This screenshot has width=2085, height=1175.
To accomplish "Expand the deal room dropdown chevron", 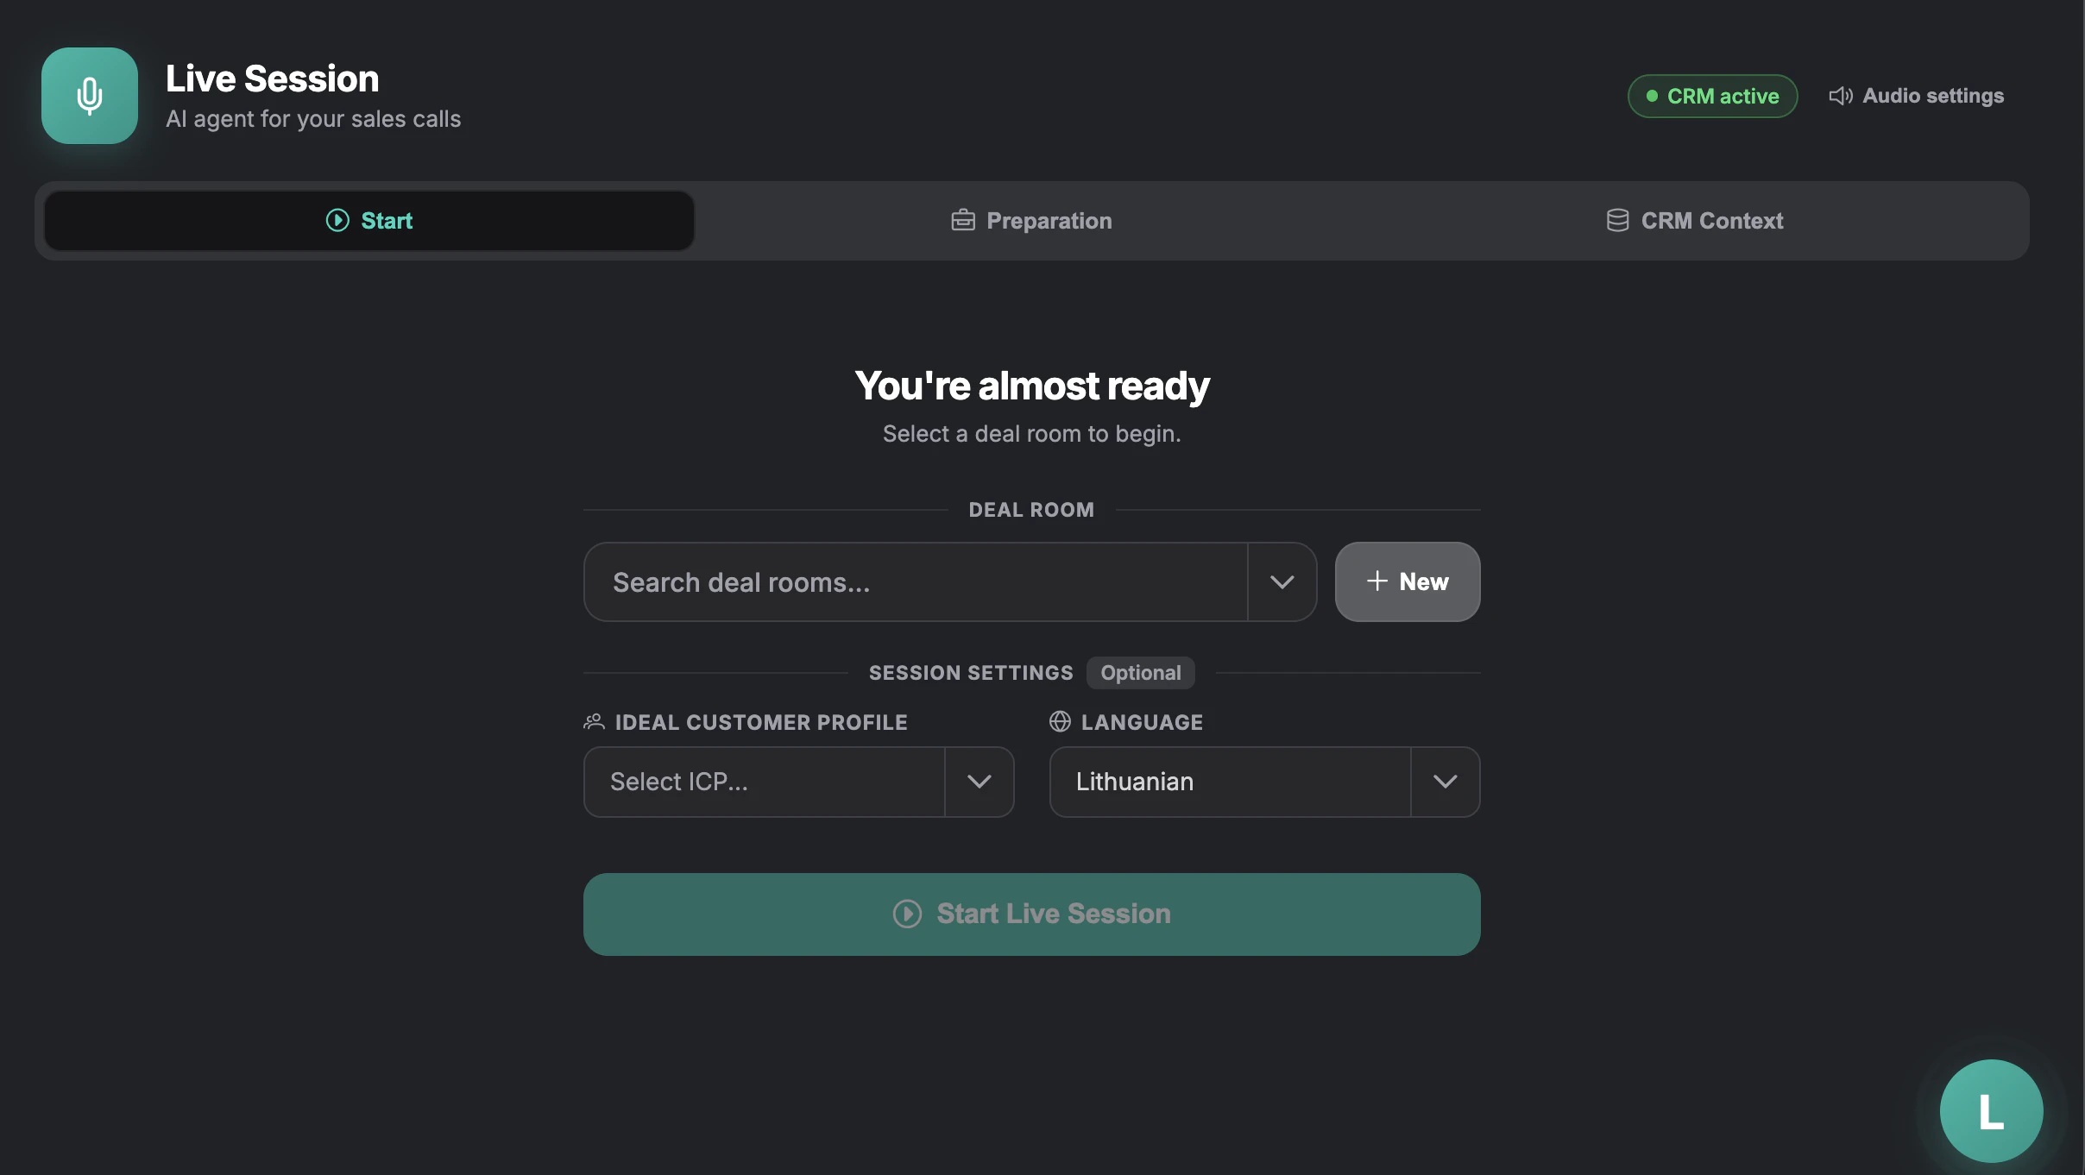I will click(1282, 581).
